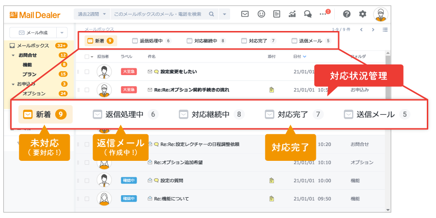Click the メール作成 compose button
This screenshot has height=218, width=436.
pos(33,33)
